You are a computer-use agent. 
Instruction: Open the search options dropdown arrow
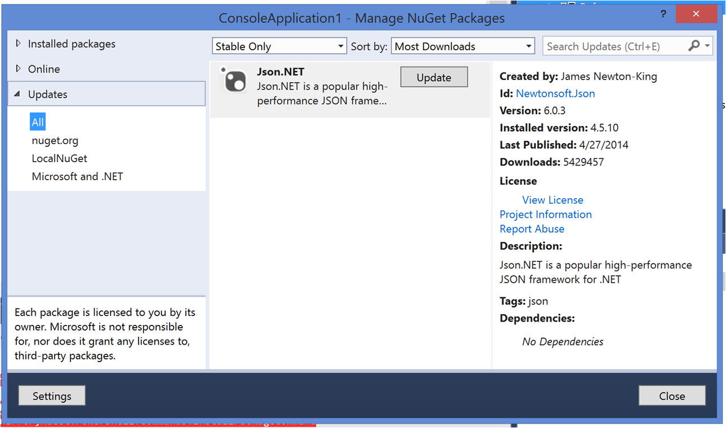coord(707,46)
